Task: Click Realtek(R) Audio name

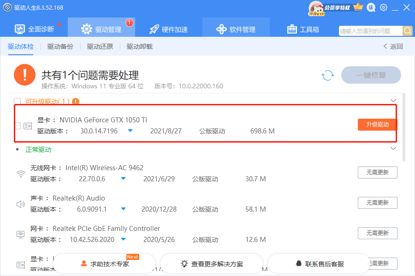Action: pos(79,198)
